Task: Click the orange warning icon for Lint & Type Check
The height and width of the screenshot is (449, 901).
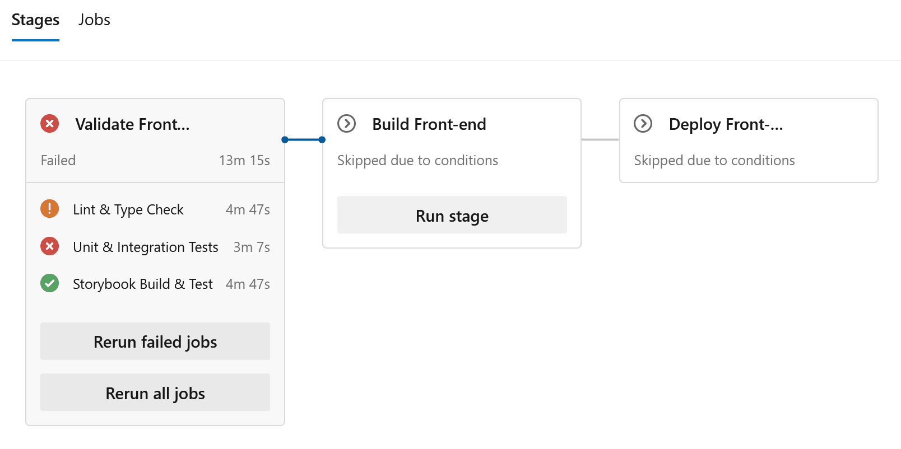Action: tap(49, 209)
